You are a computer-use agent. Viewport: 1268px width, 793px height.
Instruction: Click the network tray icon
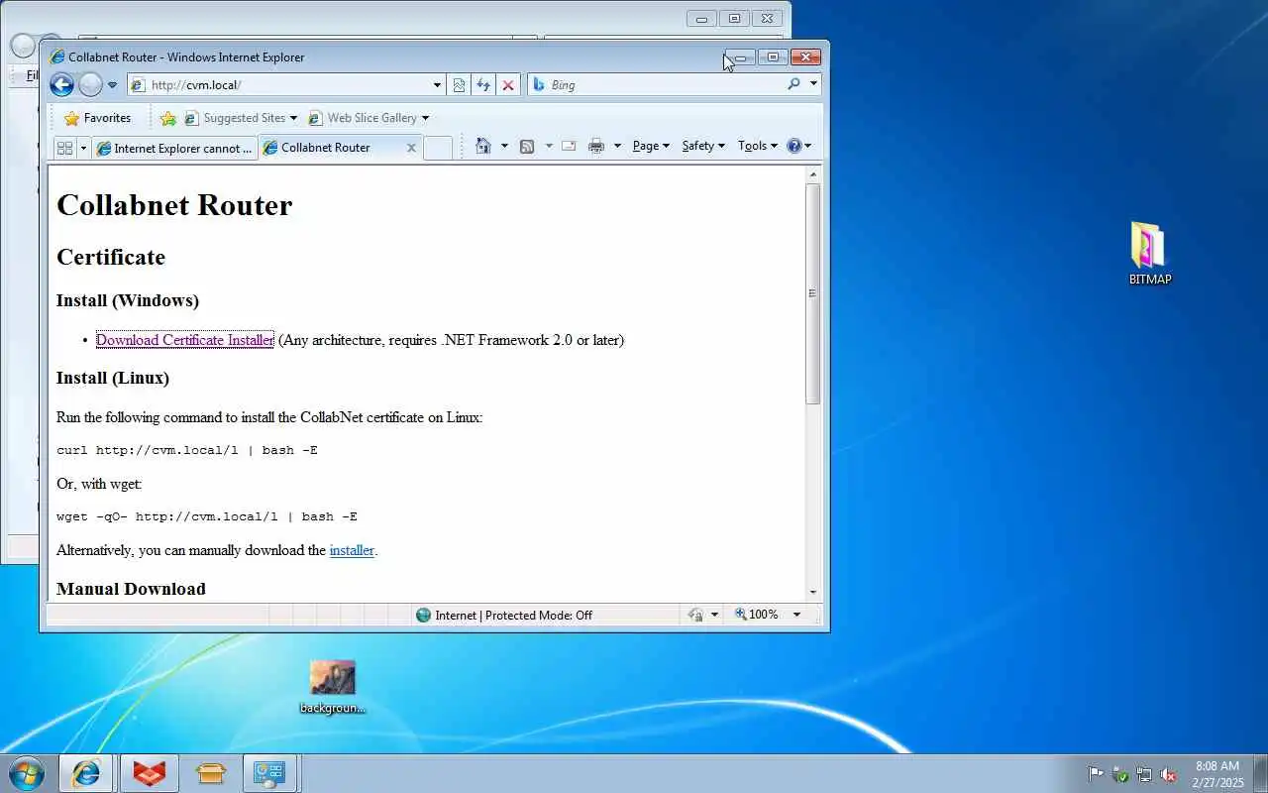[x=1144, y=774]
